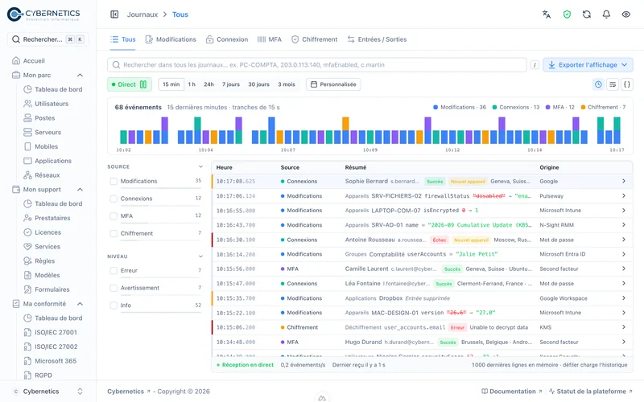Click the JSON braces view icon

627,84
